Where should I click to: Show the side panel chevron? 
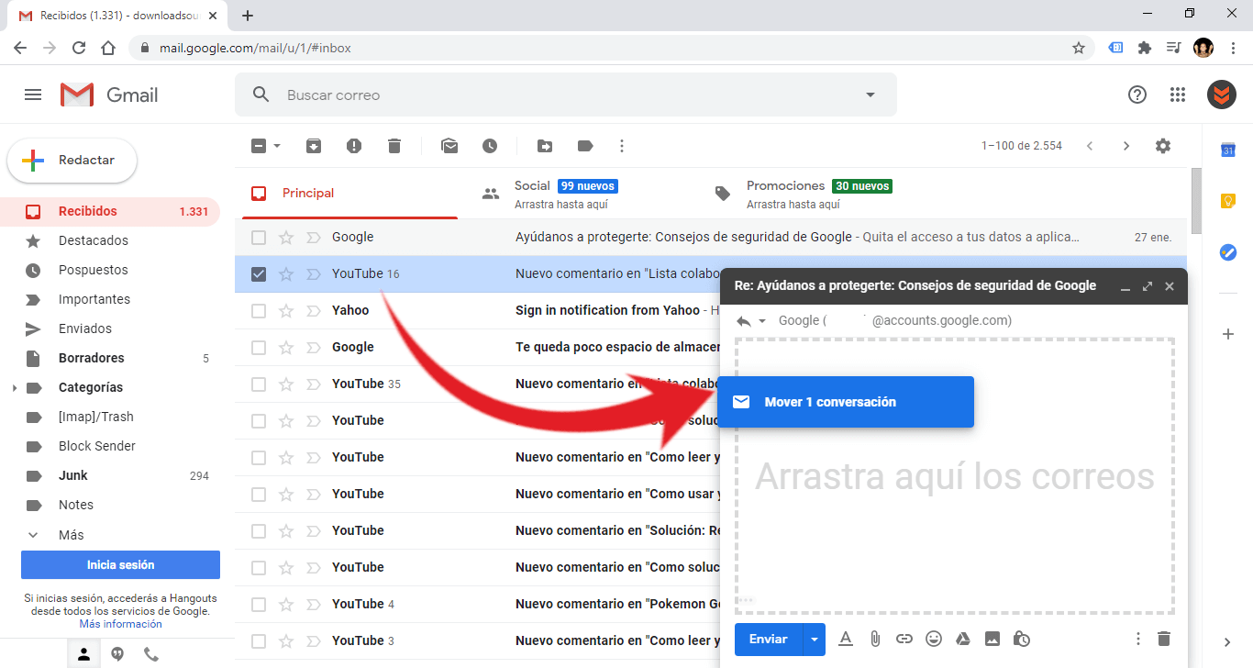pos(1228,642)
